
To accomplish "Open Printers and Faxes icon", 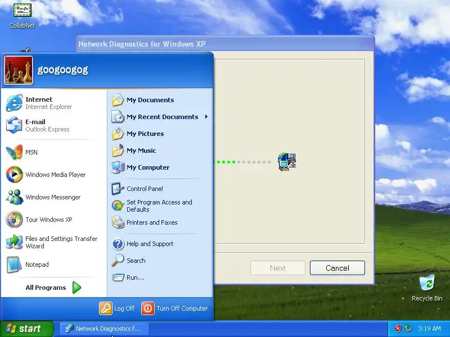I will point(118,222).
